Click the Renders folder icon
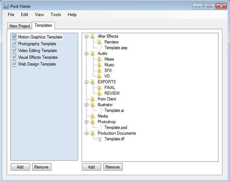 [100, 42]
